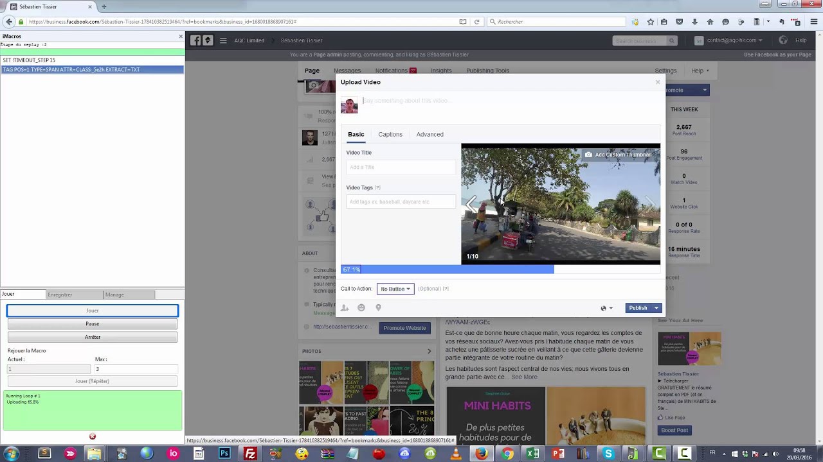This screenshot has width=823, height=462.
Task: Click Jouer button in iMacros
Action: [93, 311]
